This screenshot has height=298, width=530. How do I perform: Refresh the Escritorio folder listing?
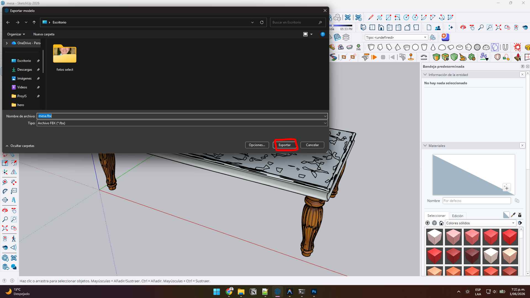coord(262,22)
